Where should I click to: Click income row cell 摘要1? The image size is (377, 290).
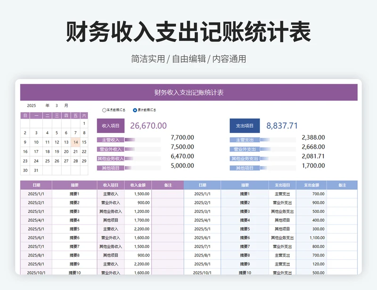[x=74, y=194]
